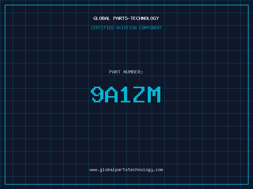253x189 pixels.
Task: Click the PART NUMBER: label
Action: click(126, 72)
